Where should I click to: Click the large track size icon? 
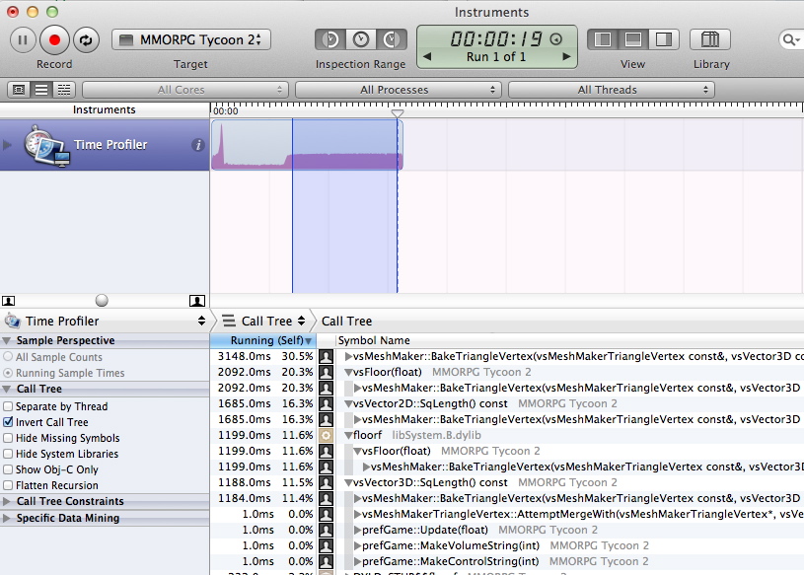pyautogui.click(x=197, y=301)
